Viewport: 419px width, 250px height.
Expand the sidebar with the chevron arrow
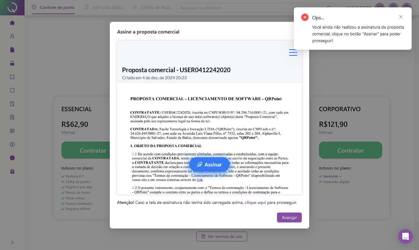click(12, 243)
